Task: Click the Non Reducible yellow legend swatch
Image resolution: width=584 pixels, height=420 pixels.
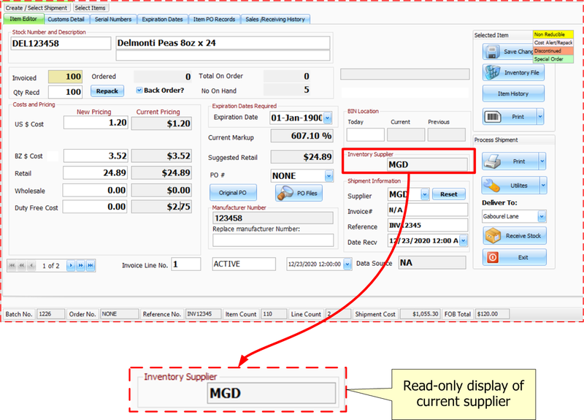Action: click(x=553, y=34)
